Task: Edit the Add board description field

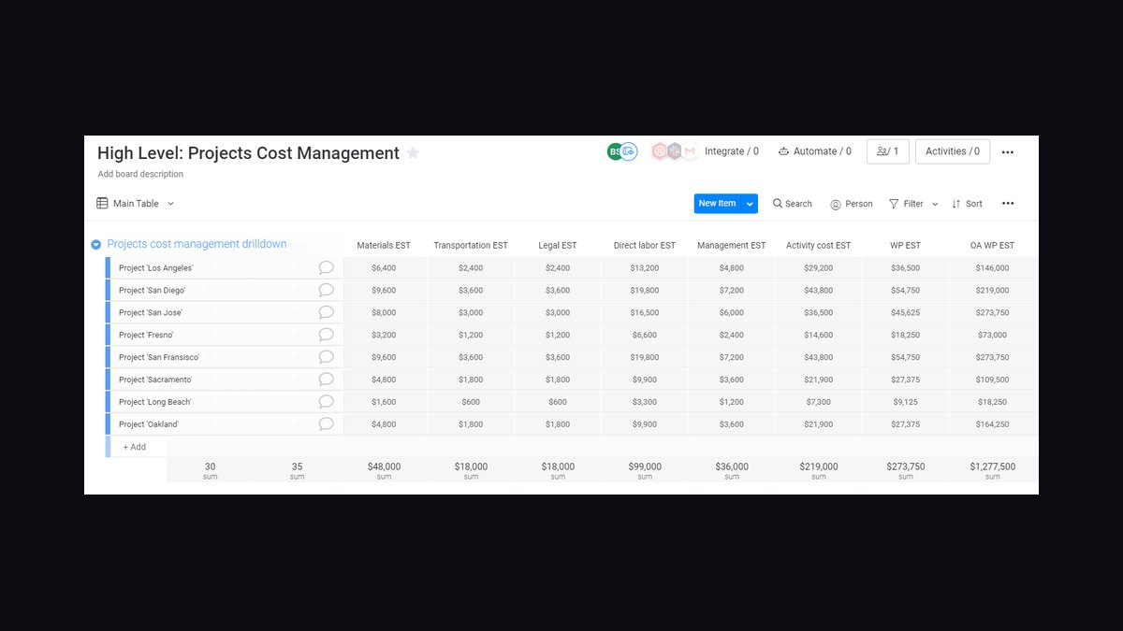Action: point(140,174)
